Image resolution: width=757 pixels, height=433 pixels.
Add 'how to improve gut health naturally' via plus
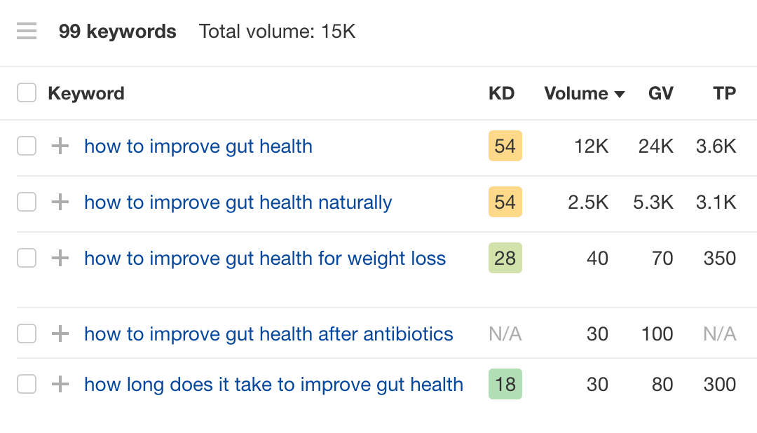(61, 202)
